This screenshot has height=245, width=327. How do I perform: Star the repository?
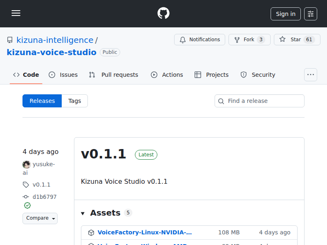pyautogui.click(x=297, y=40)
